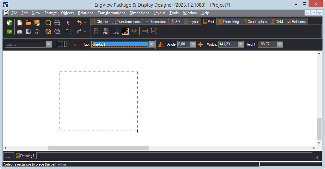The width and height of the screenshot is (325, 169).
Task: Open a file with the folder icon
Action: [x=28, y=22]
